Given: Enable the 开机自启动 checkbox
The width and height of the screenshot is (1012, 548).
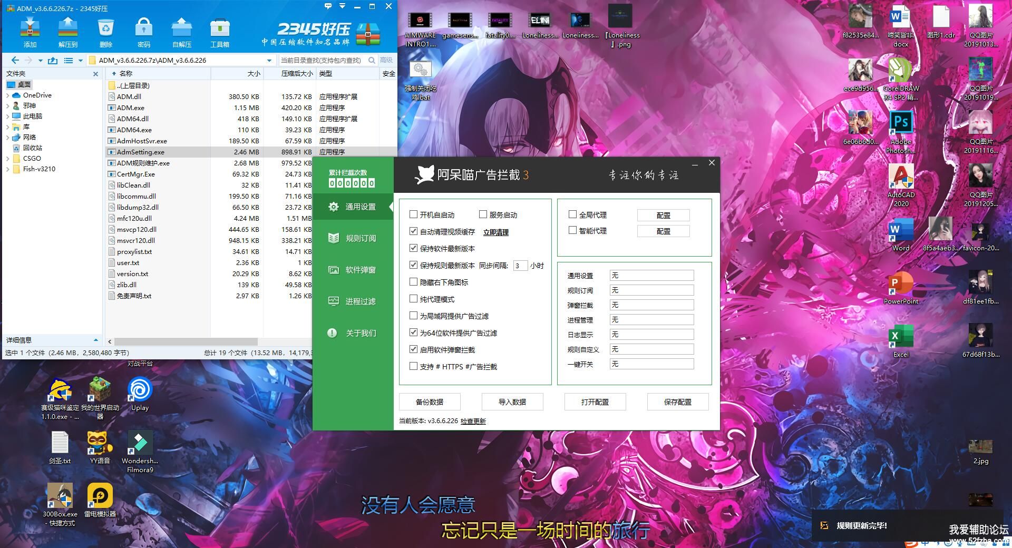Looking at the screenshot, I should [414, 214].
